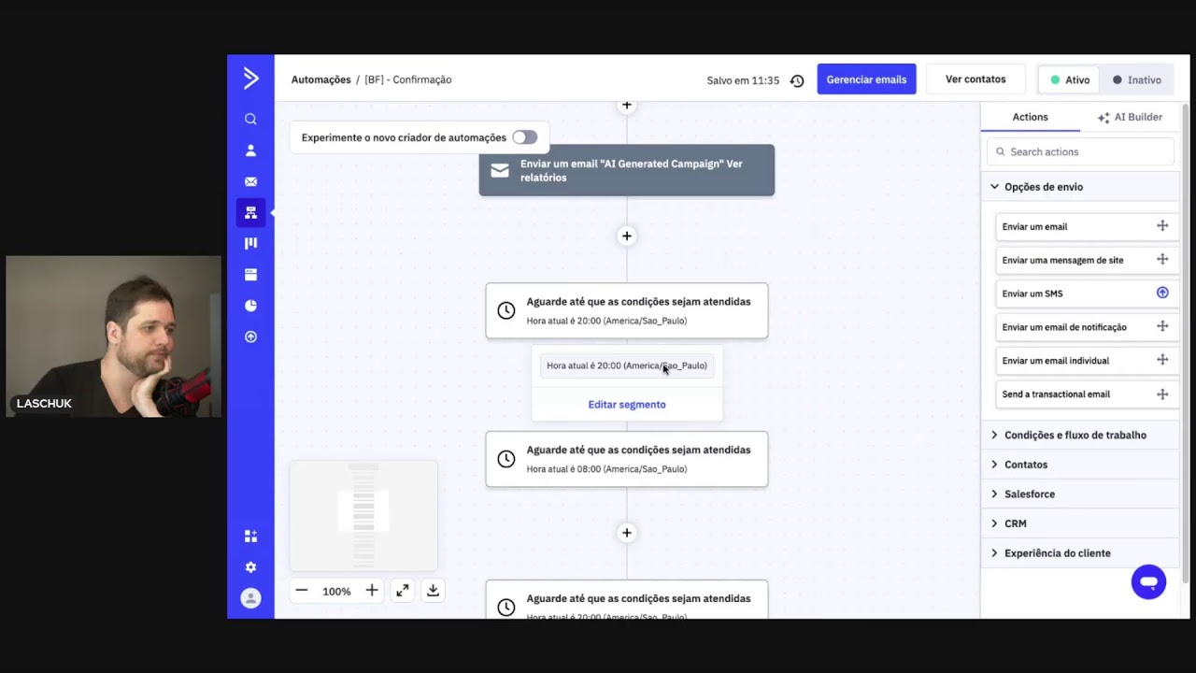Open the Contacts section person icon
The height and width of the screenshot is (673, 1196).
coord(250,150)
